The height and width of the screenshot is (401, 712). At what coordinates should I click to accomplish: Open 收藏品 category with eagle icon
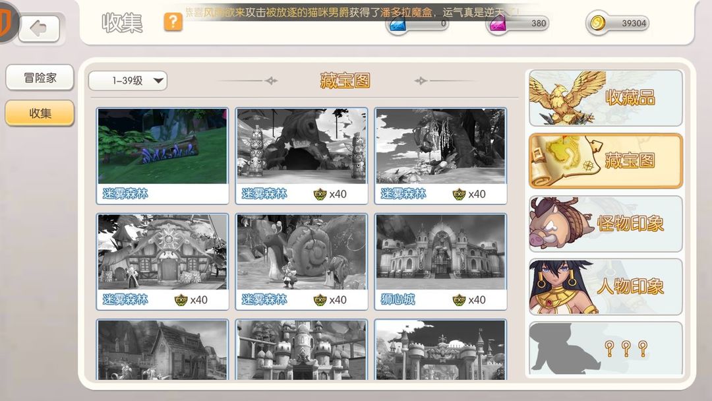coord(605,98)
